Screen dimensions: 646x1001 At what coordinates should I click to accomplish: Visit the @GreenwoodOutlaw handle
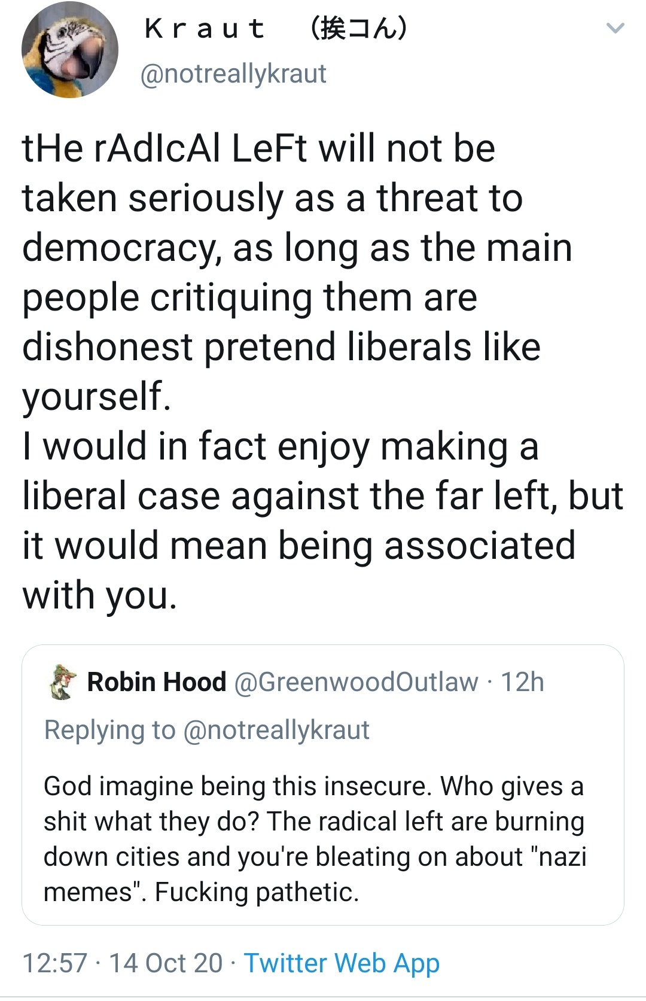click(356, 682)
